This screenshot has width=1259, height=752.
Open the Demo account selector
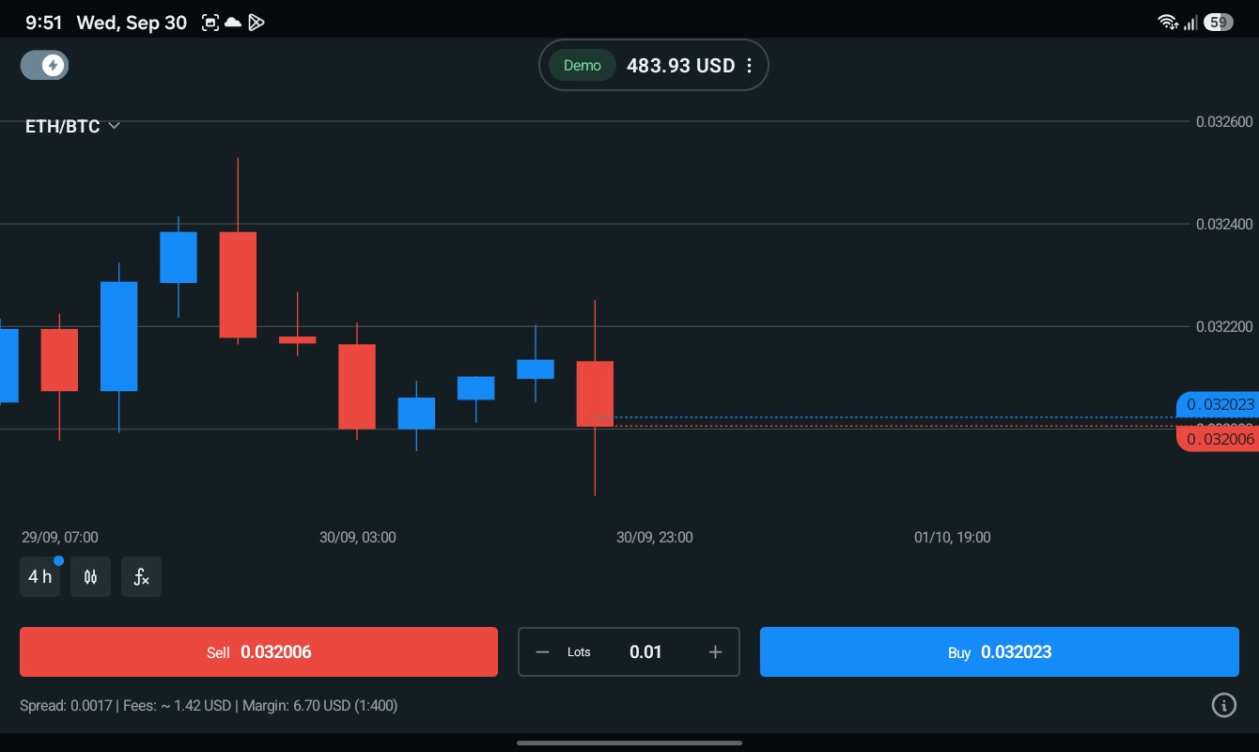(582, 66)
